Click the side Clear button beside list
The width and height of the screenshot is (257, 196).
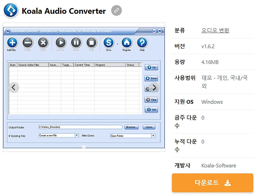(151, 100)
